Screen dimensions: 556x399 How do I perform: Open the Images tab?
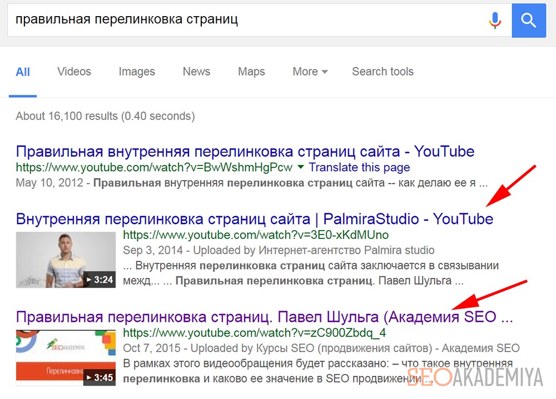pyautogui.click(x=136, y=72)
